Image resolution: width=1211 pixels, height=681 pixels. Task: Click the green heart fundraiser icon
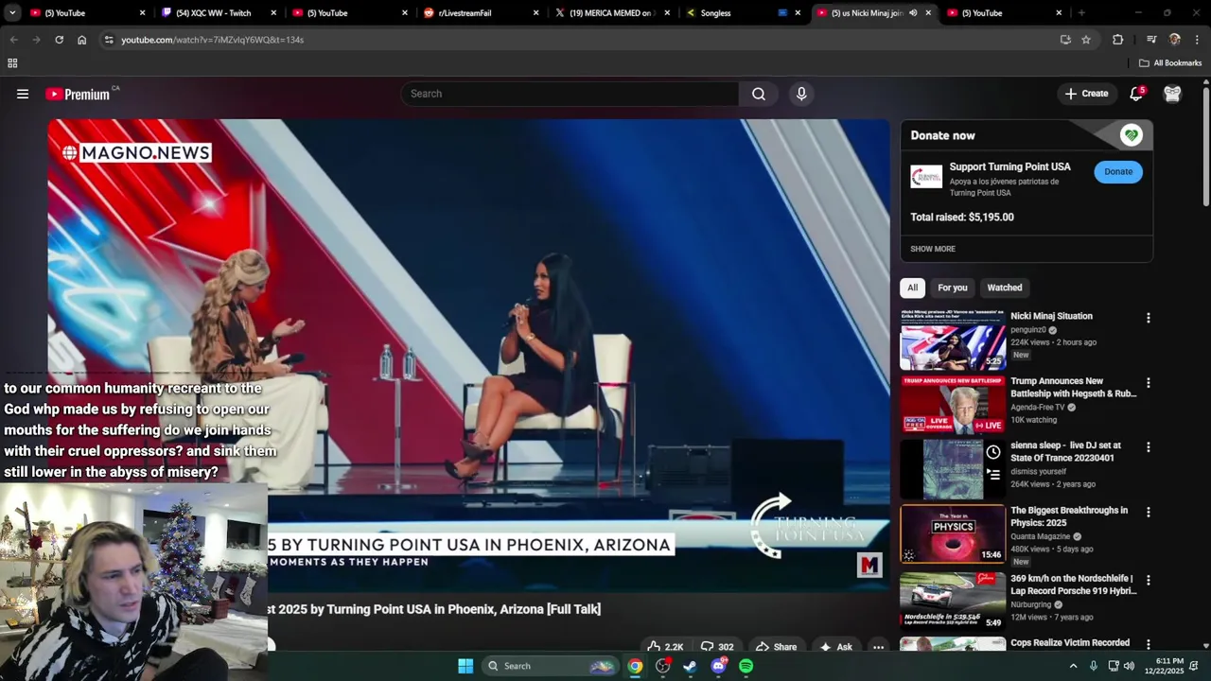pyautogui.click(x=1131, y=135)
